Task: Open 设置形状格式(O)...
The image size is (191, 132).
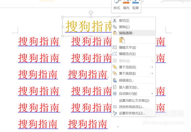Action: (132, 113)
